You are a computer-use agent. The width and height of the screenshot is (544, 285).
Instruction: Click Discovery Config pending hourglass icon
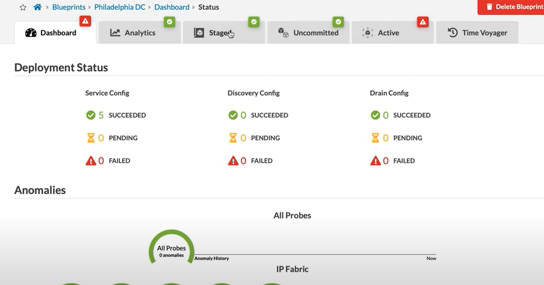pyautogui.click(x=233, y=138)
